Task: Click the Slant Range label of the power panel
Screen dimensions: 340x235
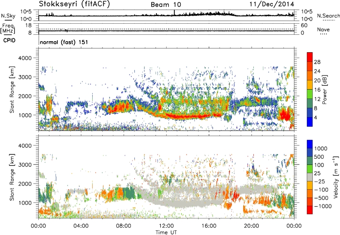Action: [x=12, y=90]
